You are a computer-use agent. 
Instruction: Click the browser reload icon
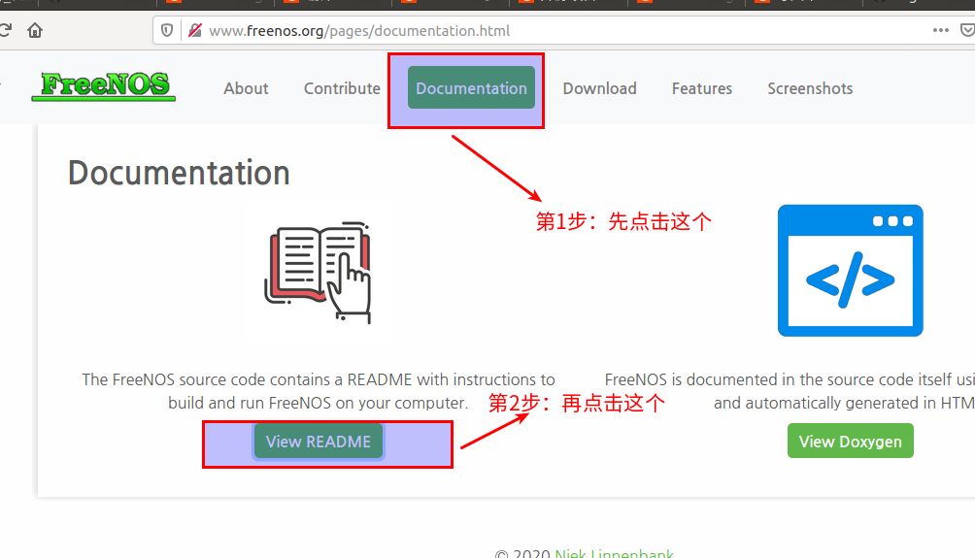[x=5, y=30]
